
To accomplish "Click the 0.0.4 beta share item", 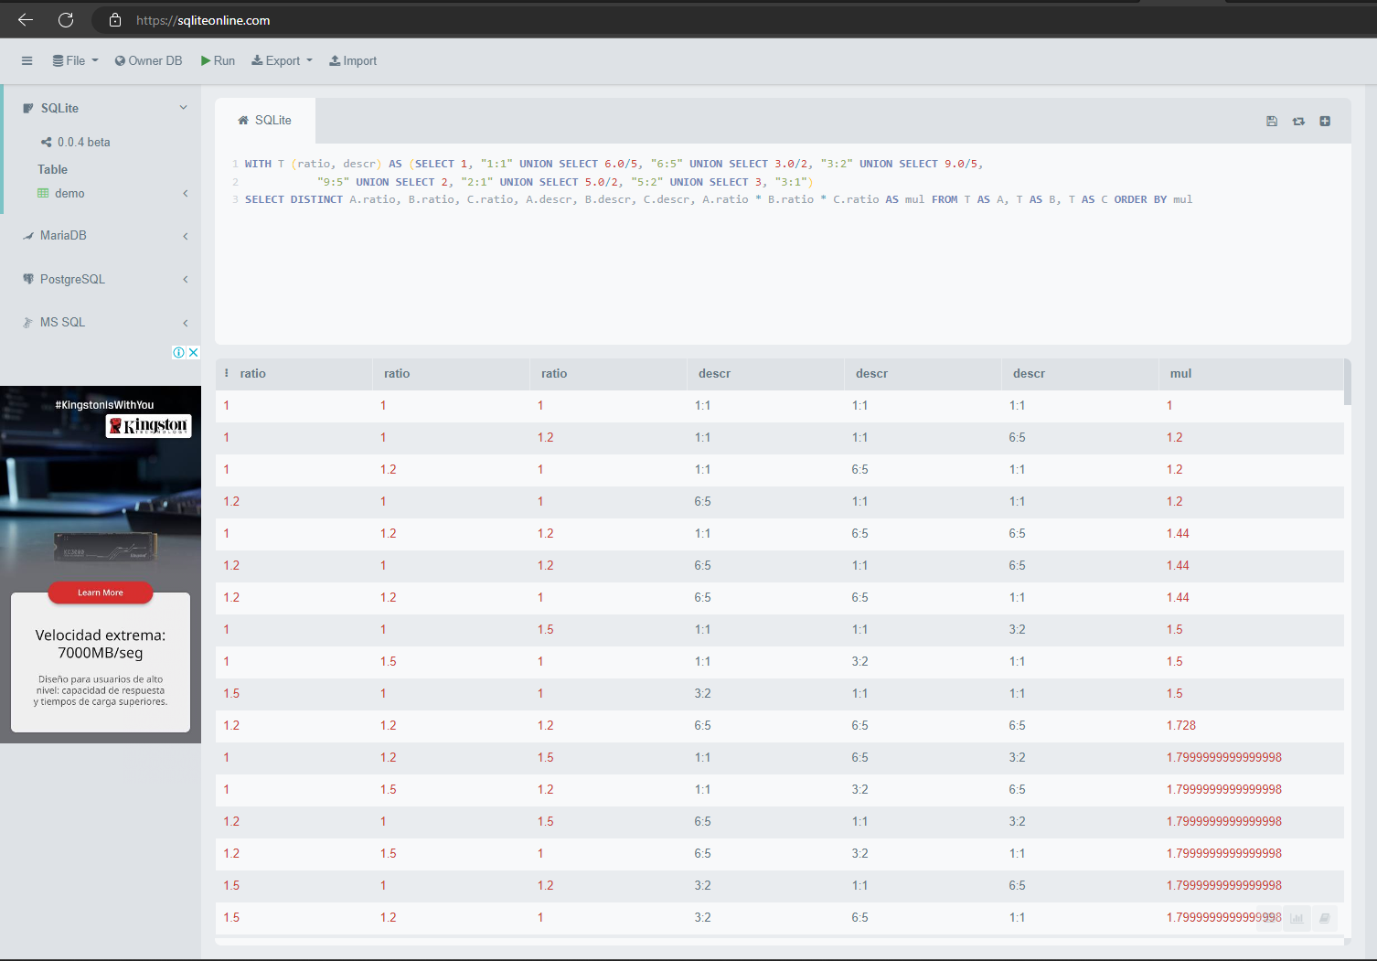I will [x=75, y=143].
